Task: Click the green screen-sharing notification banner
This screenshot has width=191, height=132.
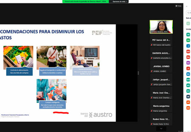Action: pos(86,2)
